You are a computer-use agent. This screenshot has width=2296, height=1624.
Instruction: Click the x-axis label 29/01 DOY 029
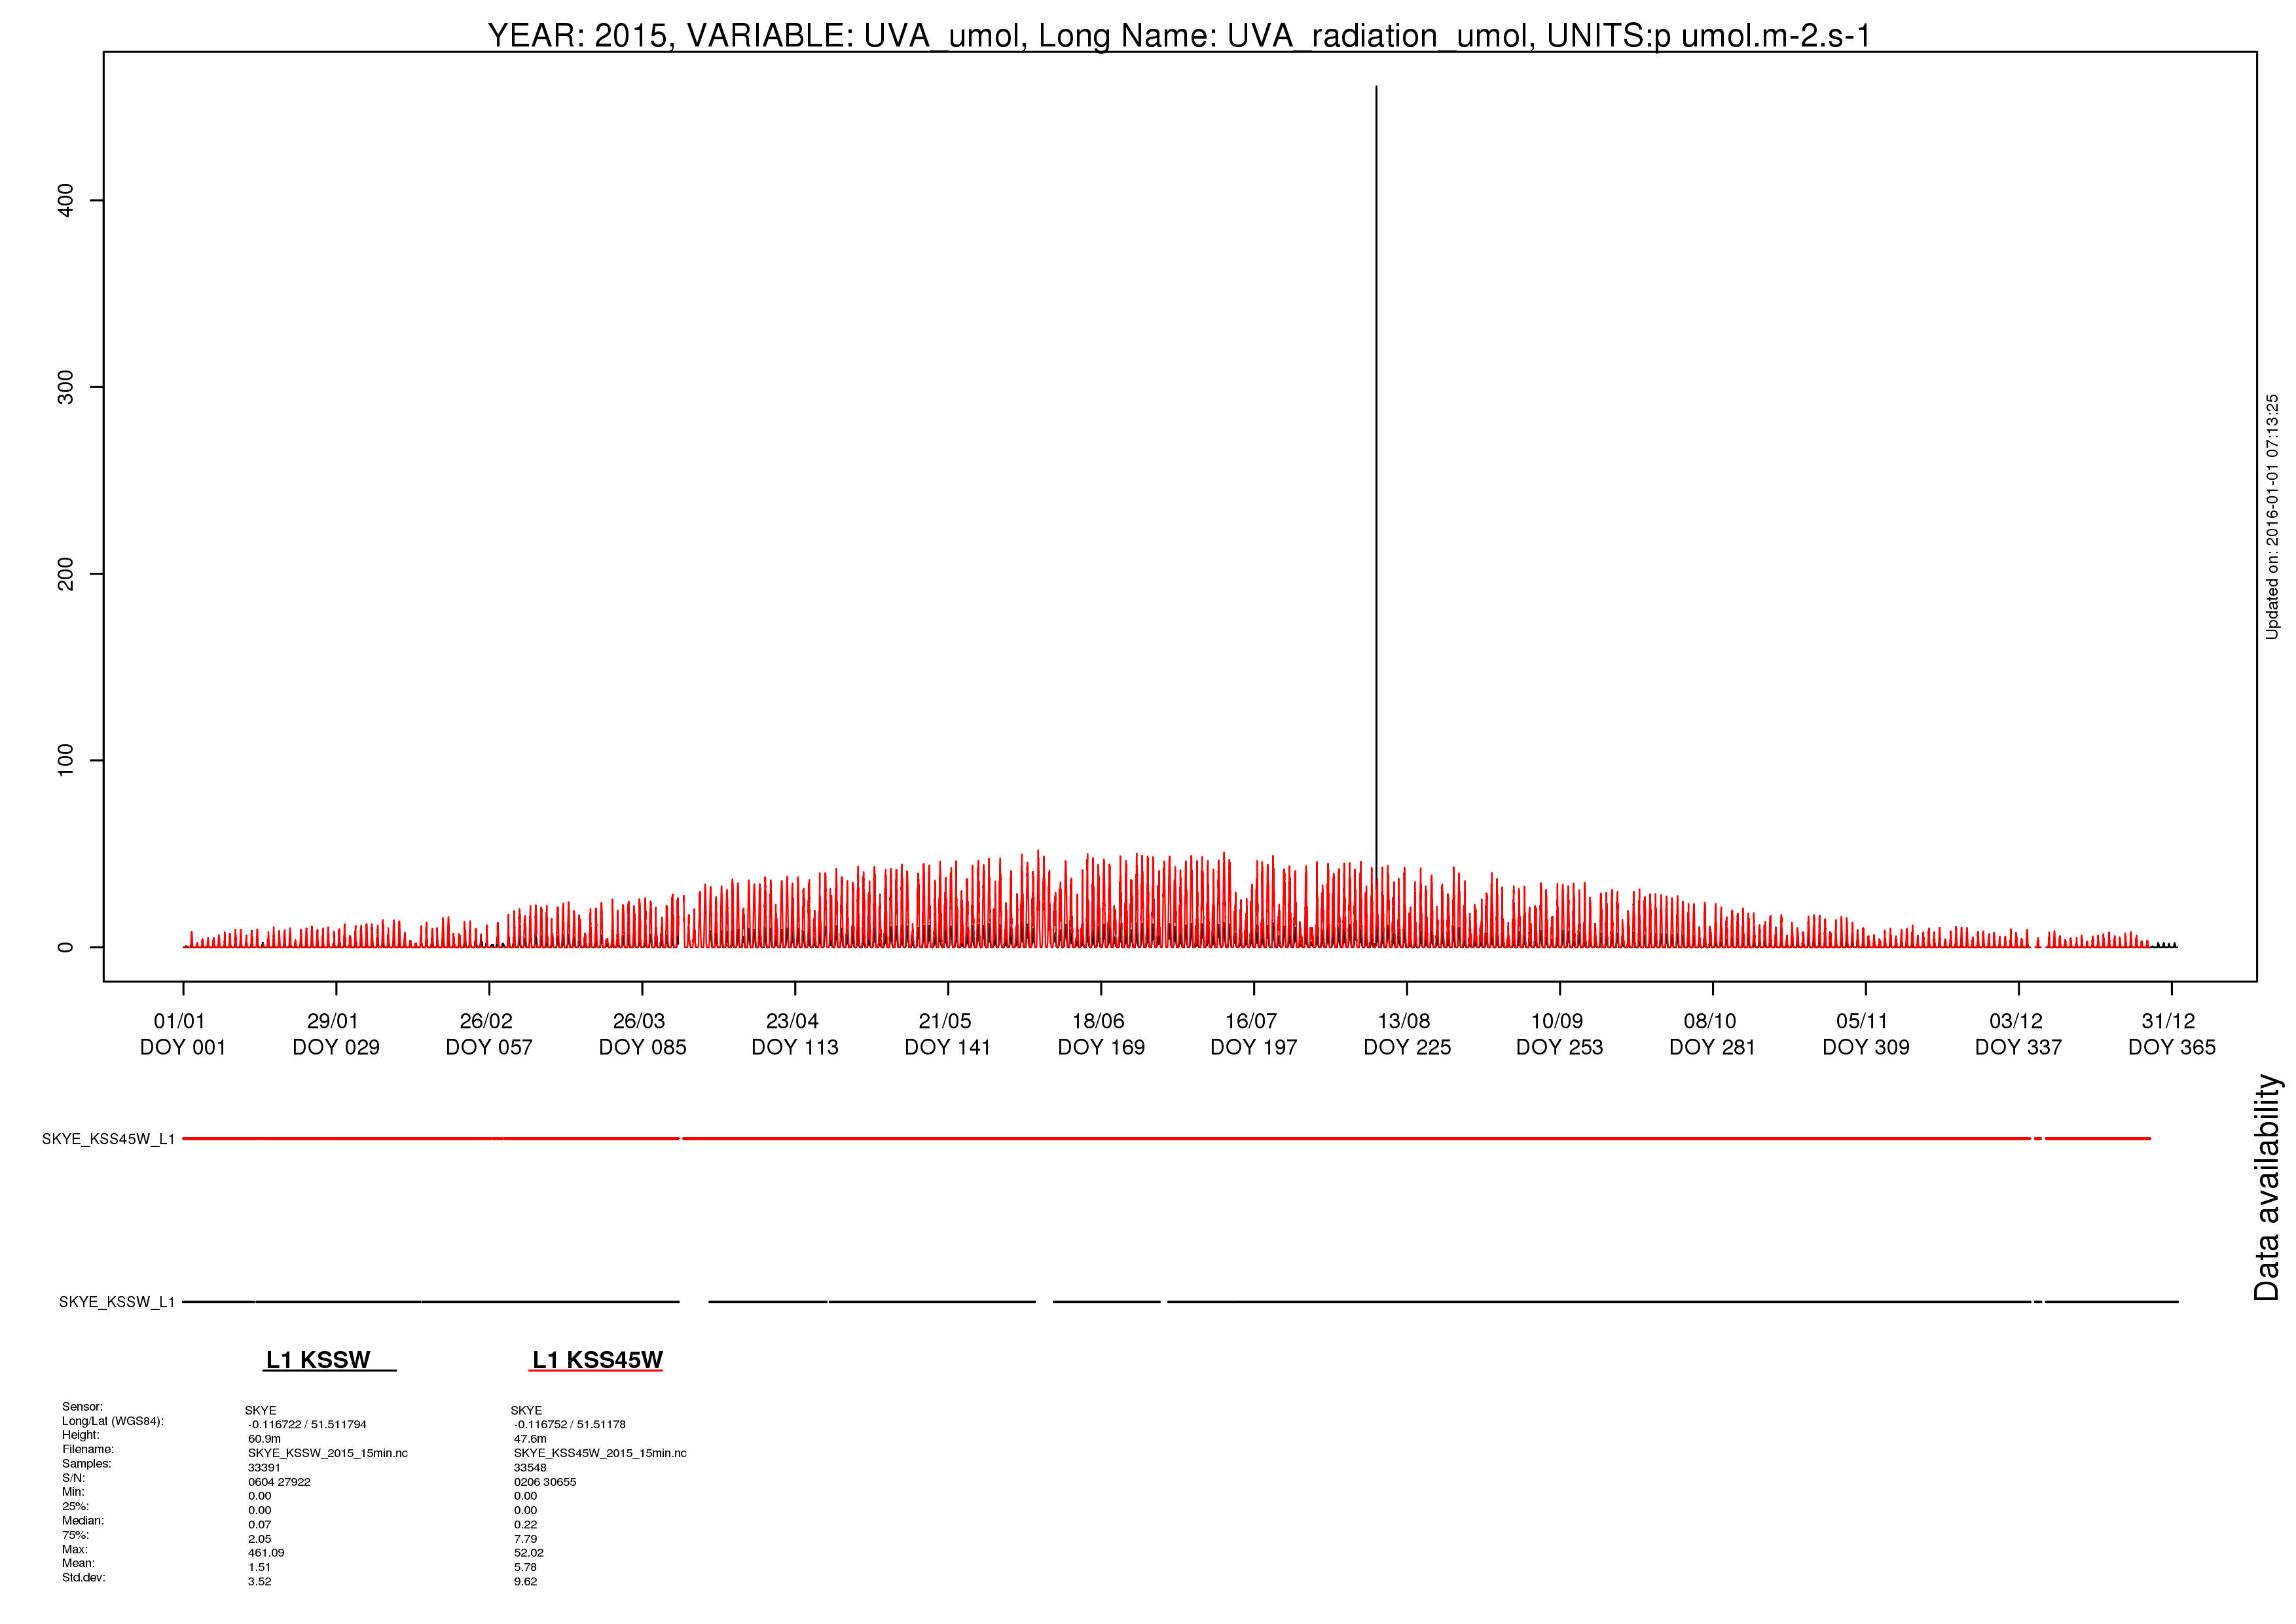(336, 1034)
